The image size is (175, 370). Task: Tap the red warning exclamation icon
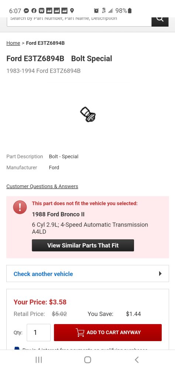[20, 207]
